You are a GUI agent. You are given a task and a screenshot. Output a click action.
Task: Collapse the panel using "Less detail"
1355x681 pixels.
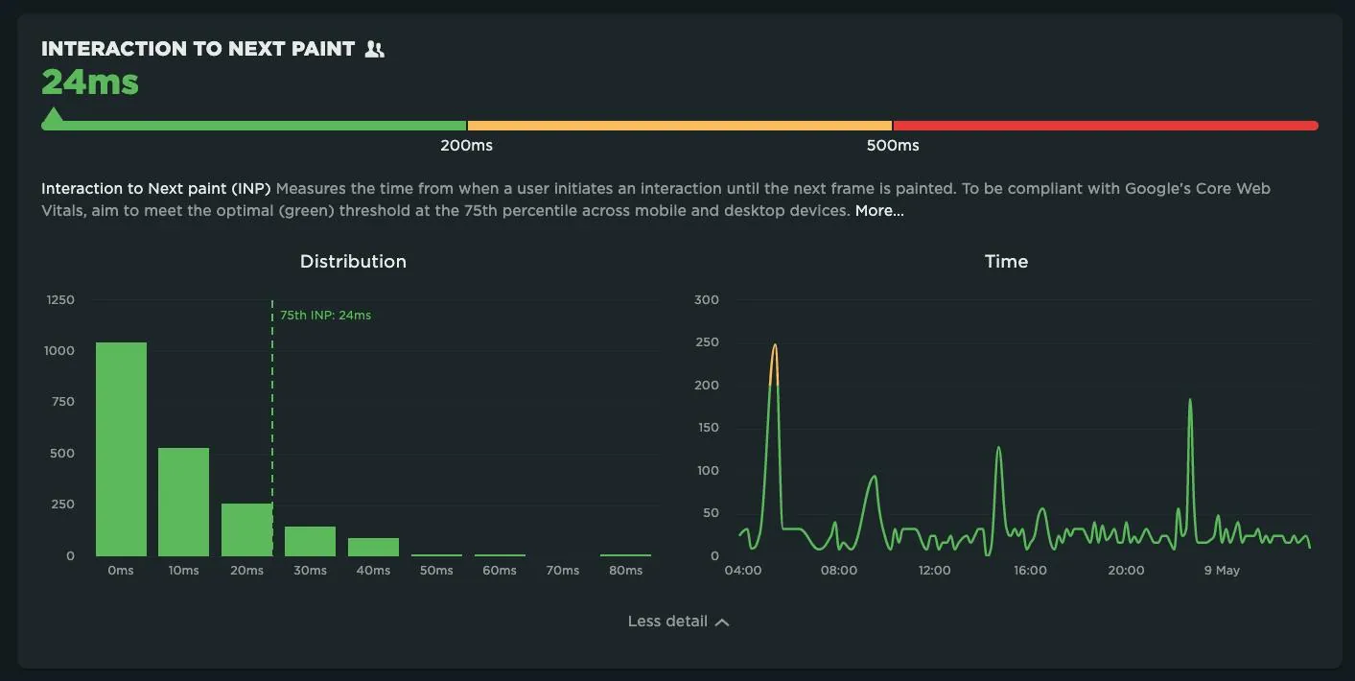pyautogui.click(x=666, y=621)
